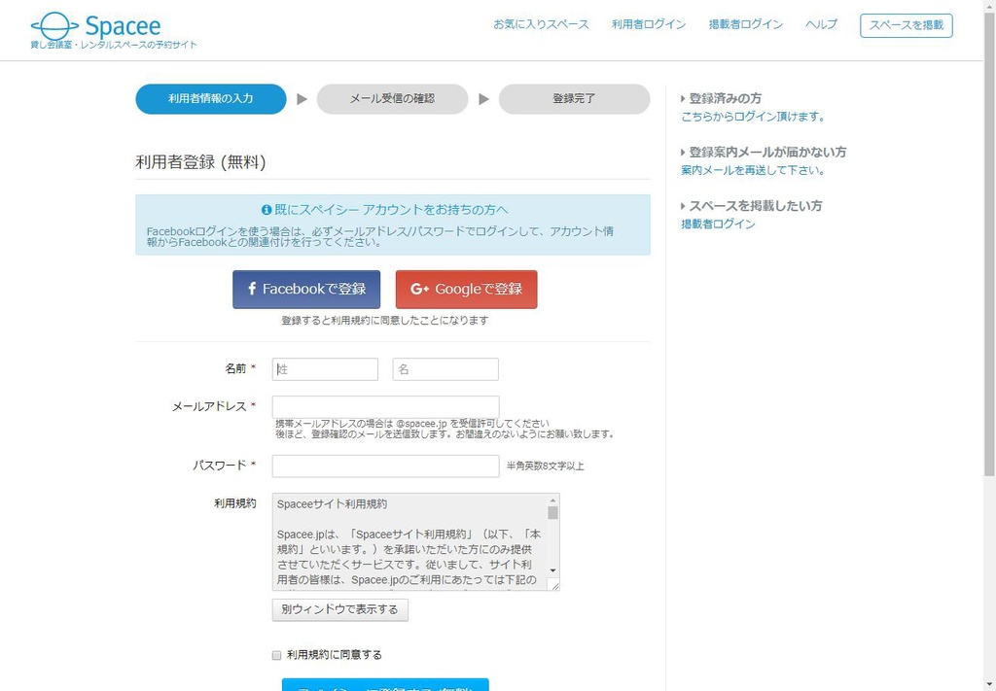Screen dimensions: 996x691
Task: Click the arrow after 利用者情報の入力 step
Action: [302, 99]
